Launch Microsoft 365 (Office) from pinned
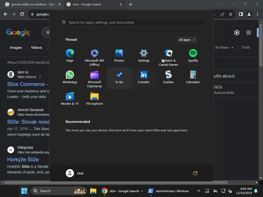The width and height of the screenshot is (263, 197). [95, 57]
